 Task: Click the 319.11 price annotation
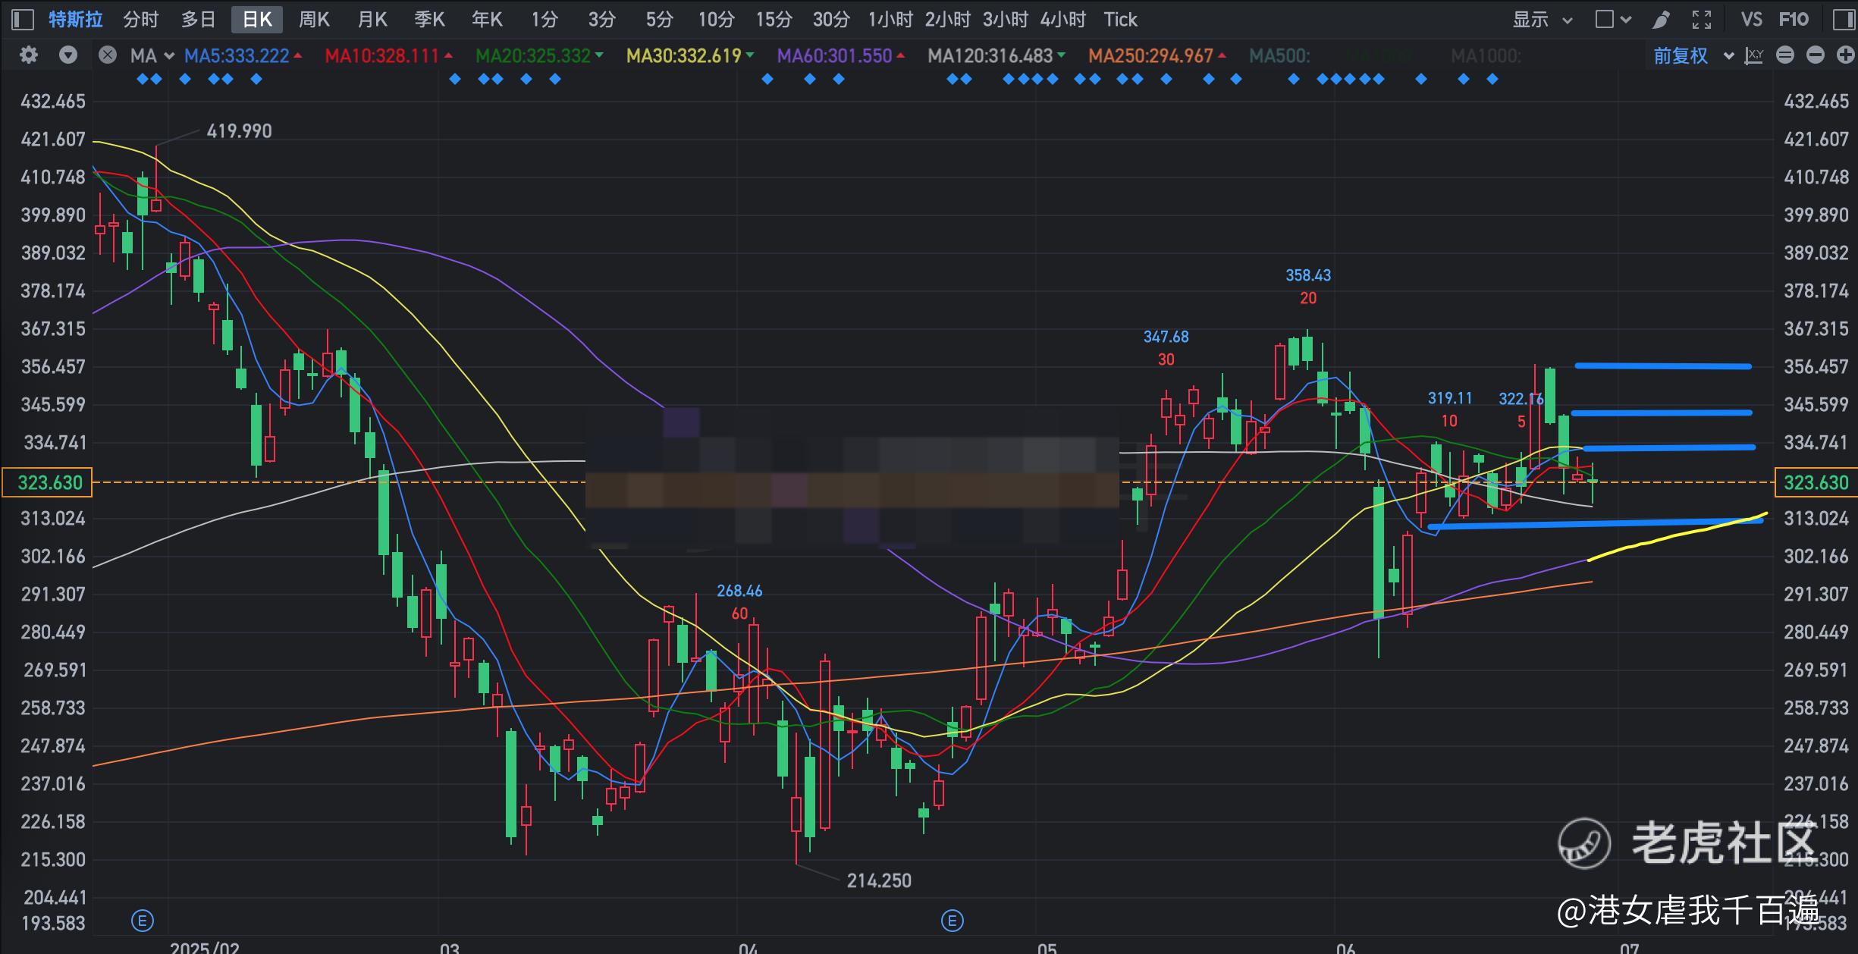coord(1450,398)
